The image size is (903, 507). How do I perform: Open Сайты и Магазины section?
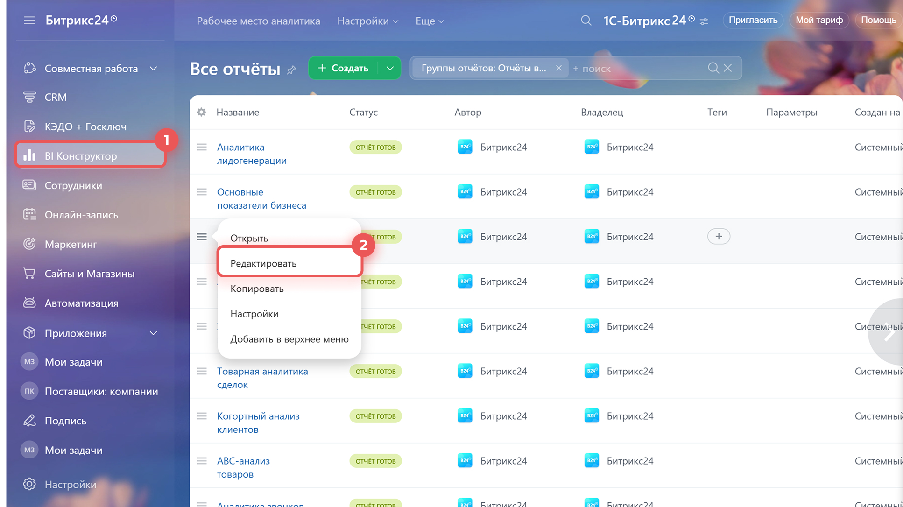[90, 274]
